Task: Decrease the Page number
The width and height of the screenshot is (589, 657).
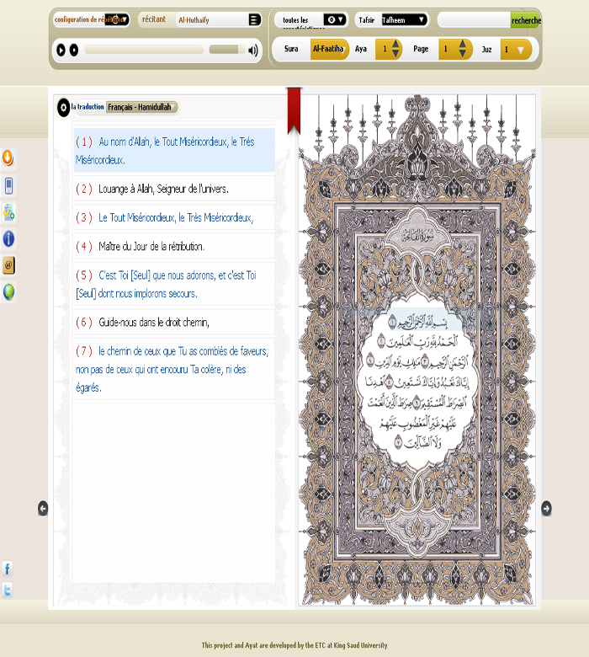Action: click(462, 54)
